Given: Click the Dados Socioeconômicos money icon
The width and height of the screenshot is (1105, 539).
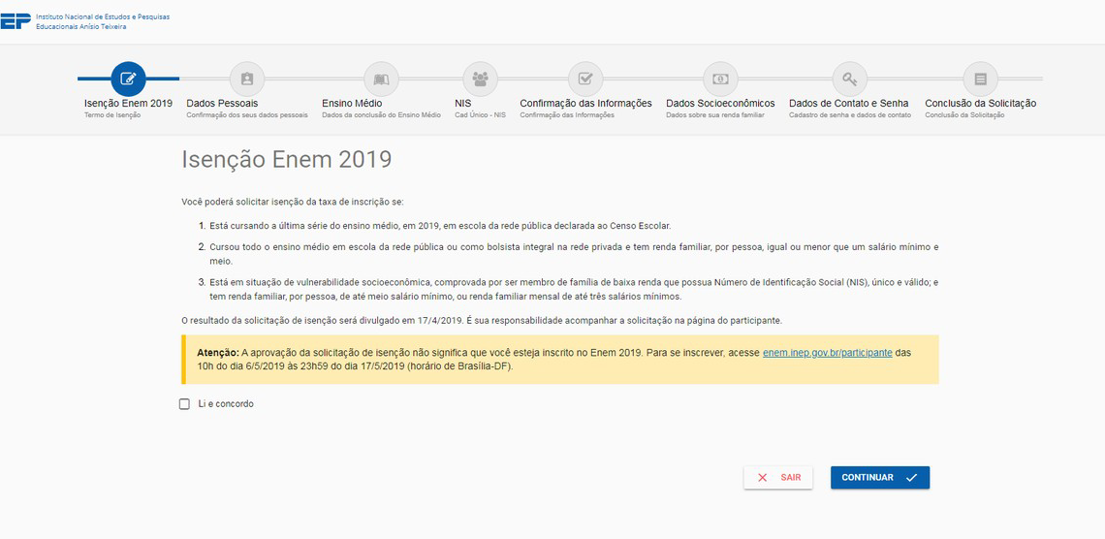Looking at the screenshot, I should pos(720,79).
